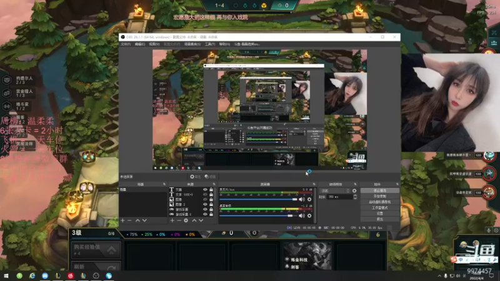Viewport: 500px width, 281px height.
Task: Unlock the first text source lock icon
Action: tap(211, 190)
